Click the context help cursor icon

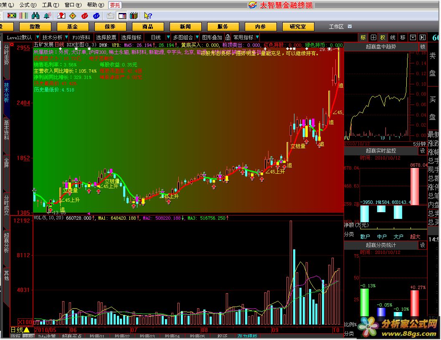pos(148,16)
